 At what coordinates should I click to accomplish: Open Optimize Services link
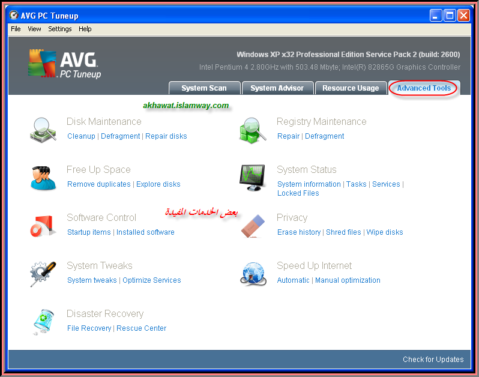(x=152, y=280)
